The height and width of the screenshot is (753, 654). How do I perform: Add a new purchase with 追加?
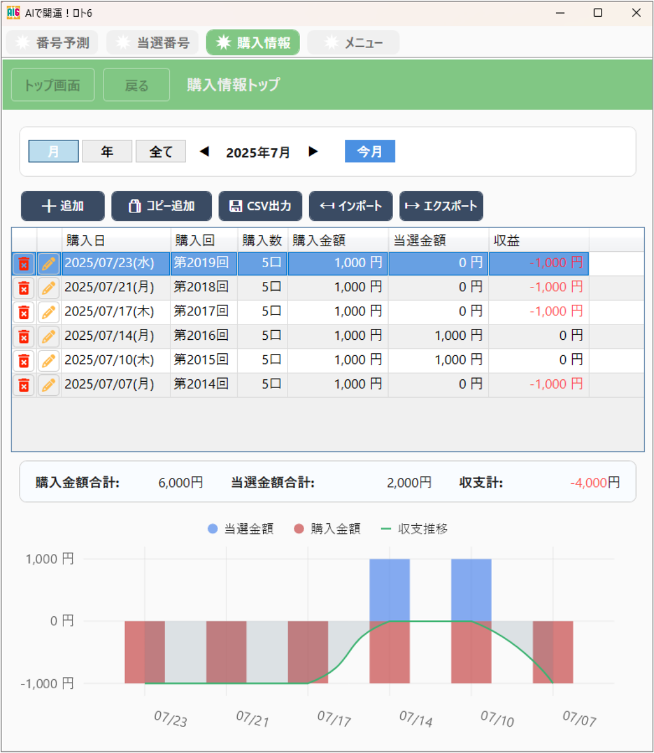[x=63, y=206]
